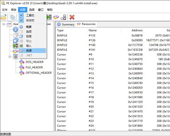Open the 修改 menu
170x136 pixels.
coord(13,10)
